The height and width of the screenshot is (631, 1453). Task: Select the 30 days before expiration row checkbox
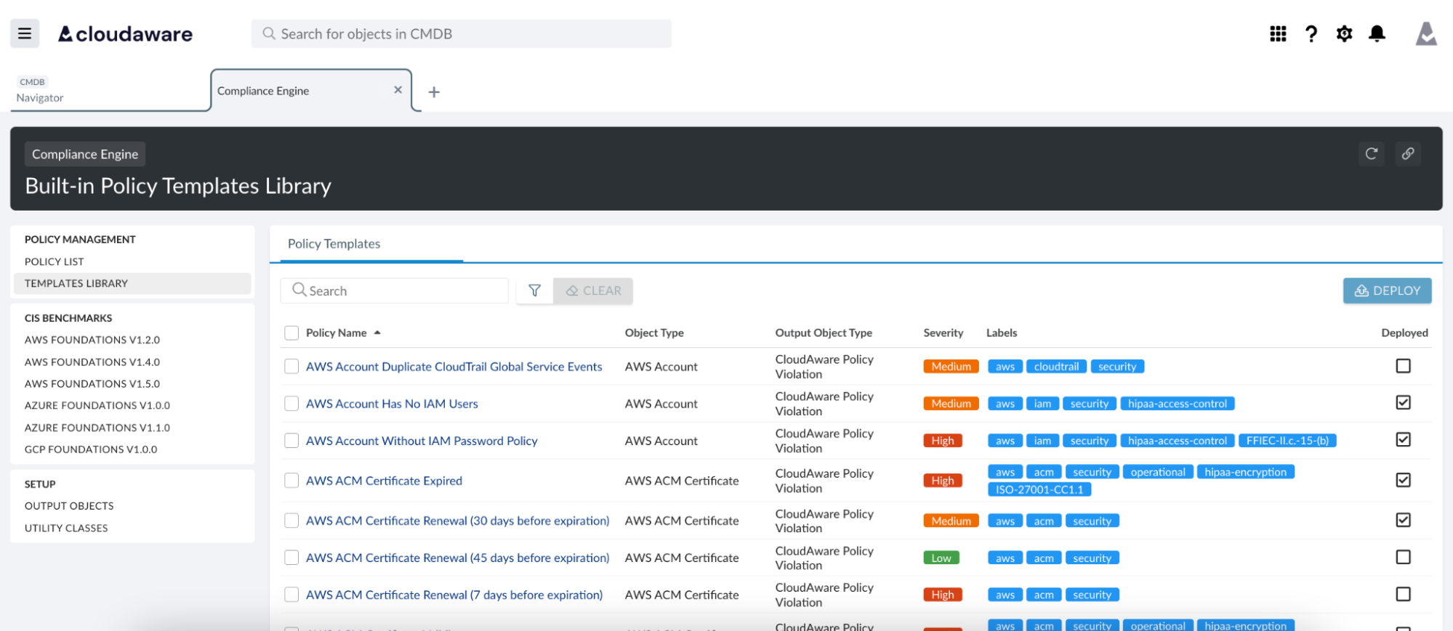(291, 521)
